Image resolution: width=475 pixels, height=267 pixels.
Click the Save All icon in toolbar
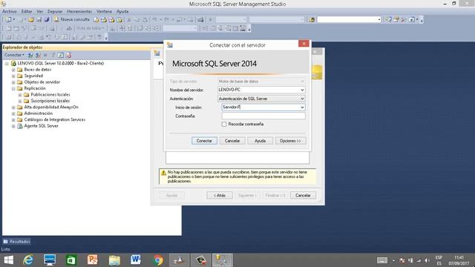pyautogui.click(x=47, y=20)
